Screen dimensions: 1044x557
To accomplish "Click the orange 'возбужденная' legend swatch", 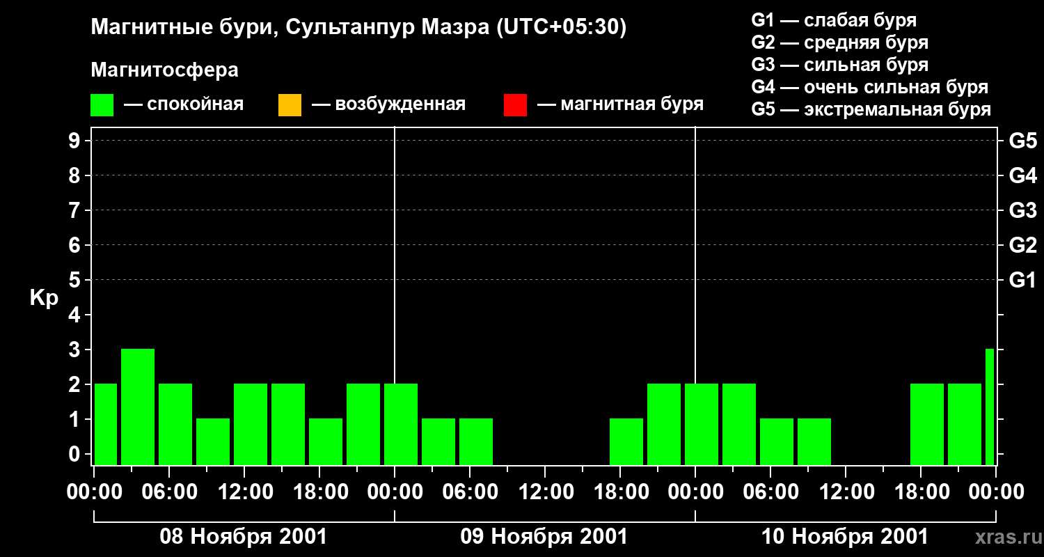I will tap(290, 105).
